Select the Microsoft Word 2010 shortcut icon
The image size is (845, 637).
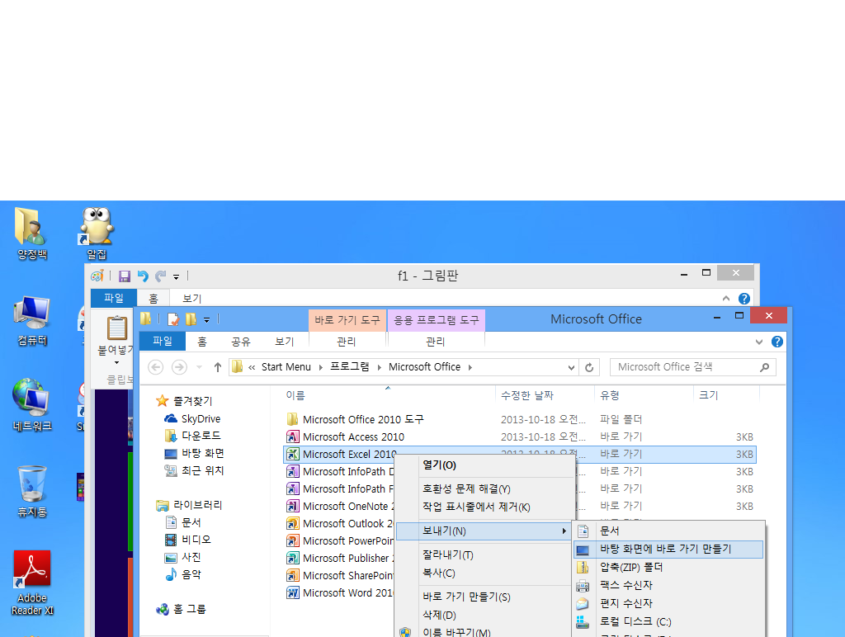click(x=293, y=592)
